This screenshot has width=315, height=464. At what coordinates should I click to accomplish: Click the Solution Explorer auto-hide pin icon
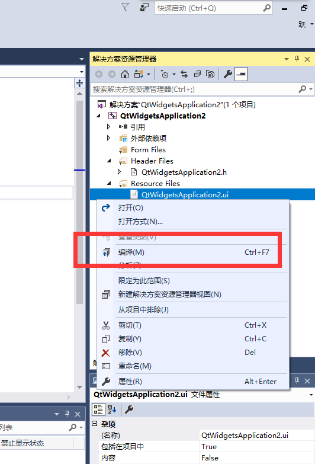(x=297, y=59)
